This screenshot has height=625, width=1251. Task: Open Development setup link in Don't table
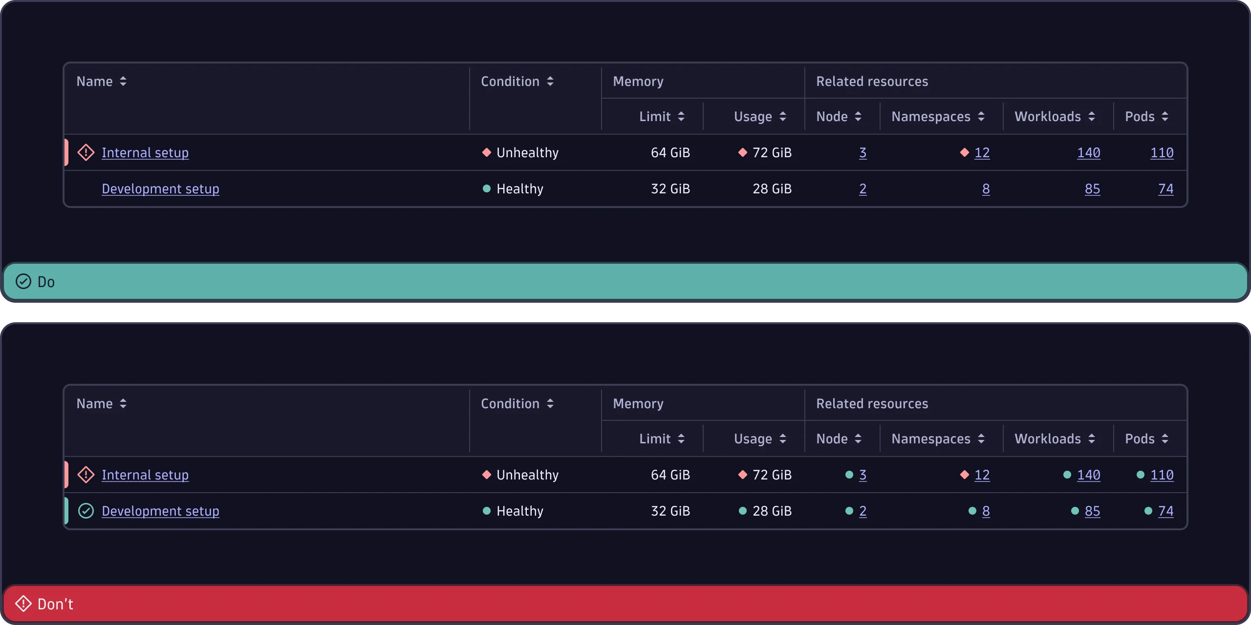tap(160, 511)
